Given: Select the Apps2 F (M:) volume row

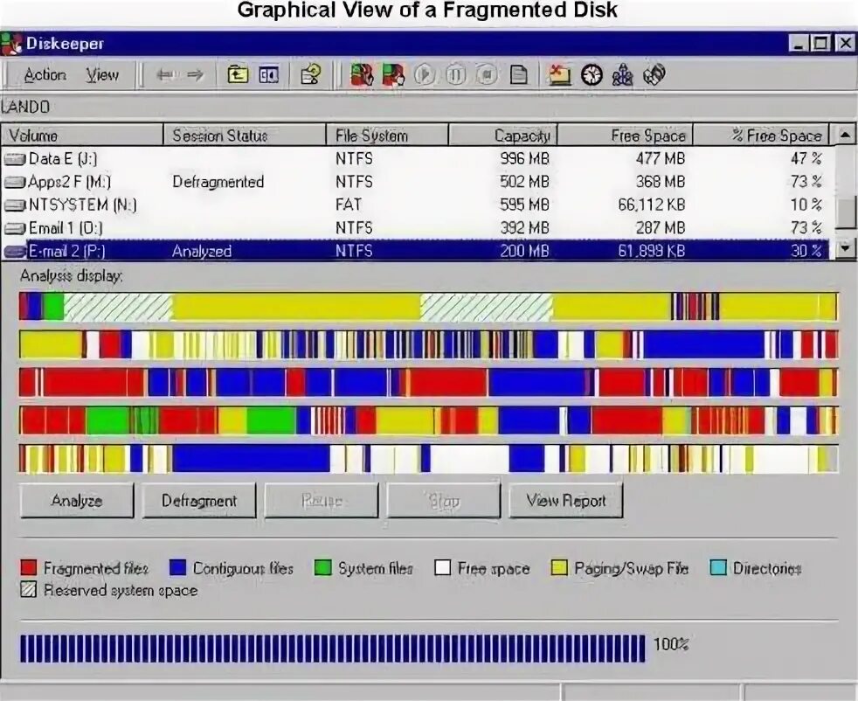Looking at the screenshot, I should coord(415,182).
